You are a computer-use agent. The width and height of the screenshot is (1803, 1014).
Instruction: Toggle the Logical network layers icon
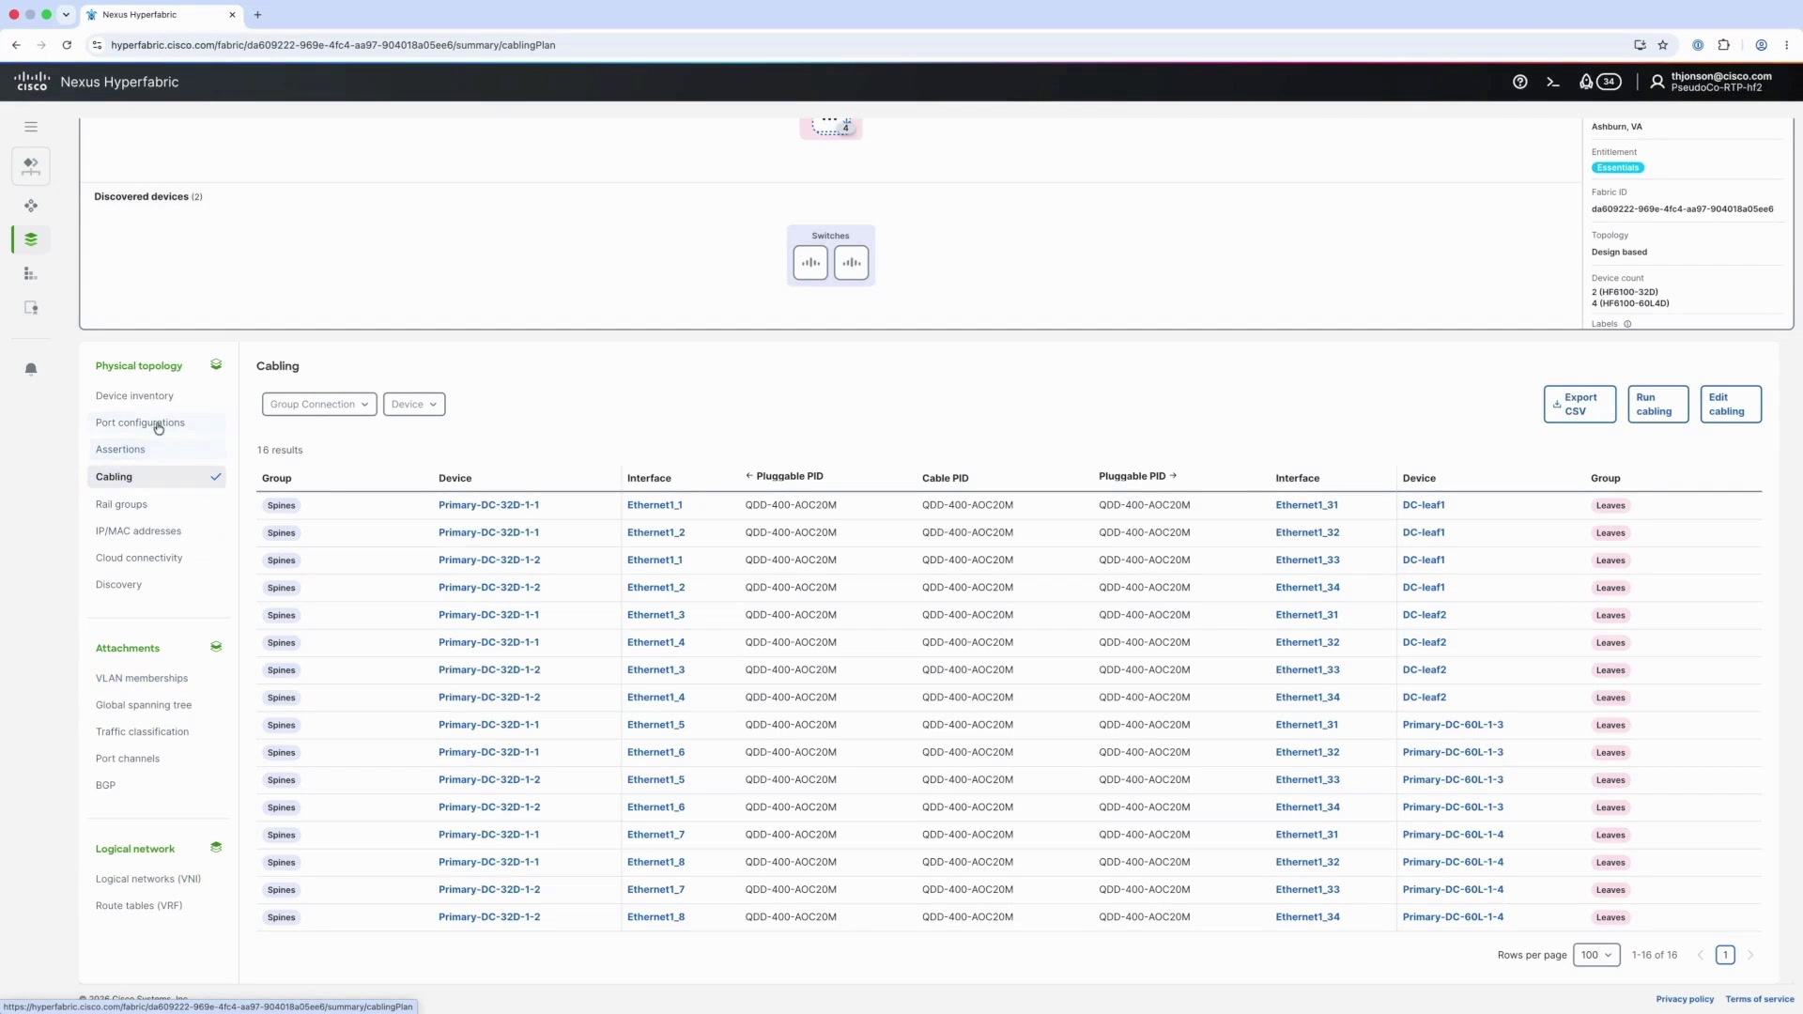click(x=216, y=847)
